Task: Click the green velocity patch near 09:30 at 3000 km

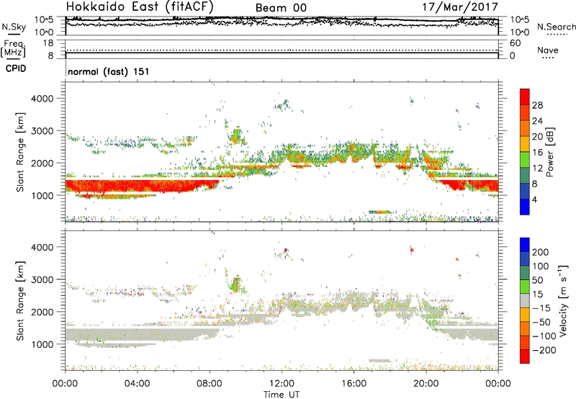Action: click(x=236, y=284)
